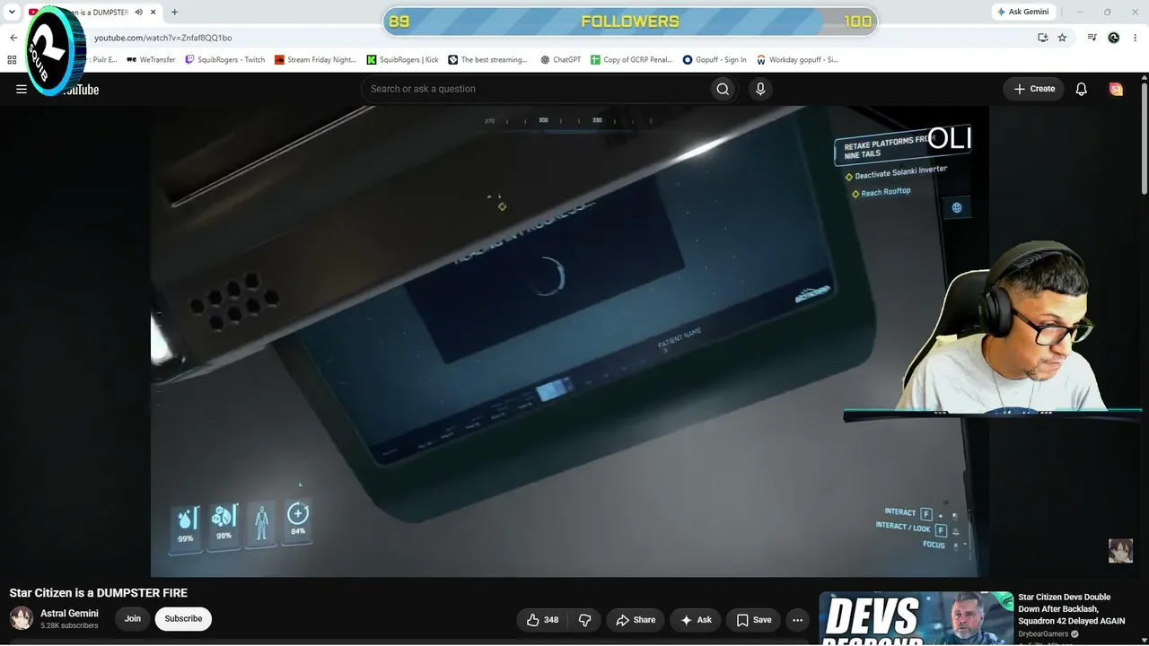Open a new browser tab
This screenshot has width=1149, height=646.
(x=174, y=13)
